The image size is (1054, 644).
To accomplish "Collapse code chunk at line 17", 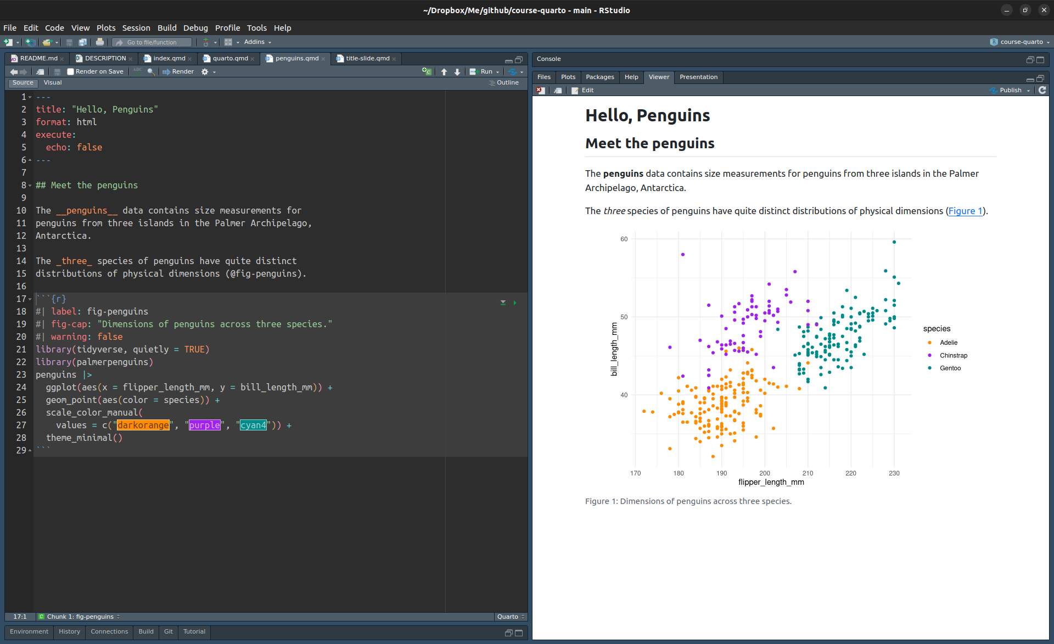I will 30,299.
